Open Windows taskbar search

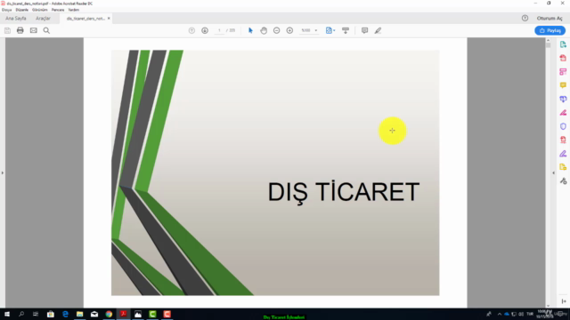click(x=21, y=314)
